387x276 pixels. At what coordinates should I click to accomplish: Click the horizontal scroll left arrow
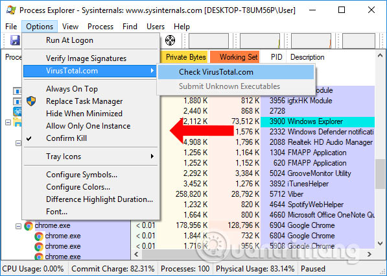(x=136, y=254)
